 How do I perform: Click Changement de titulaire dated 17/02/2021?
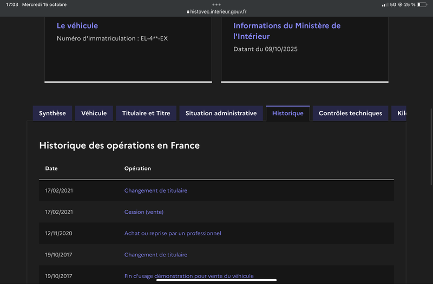156,190
